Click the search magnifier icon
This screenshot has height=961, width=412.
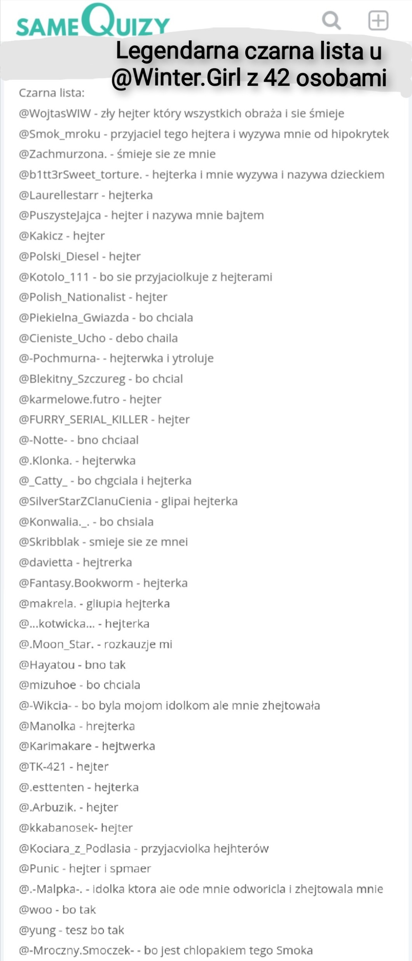(x=331, y=20)
